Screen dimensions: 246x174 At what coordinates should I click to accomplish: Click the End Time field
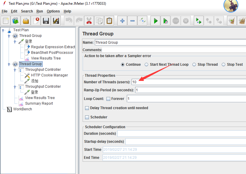click(x=174, y=158)
